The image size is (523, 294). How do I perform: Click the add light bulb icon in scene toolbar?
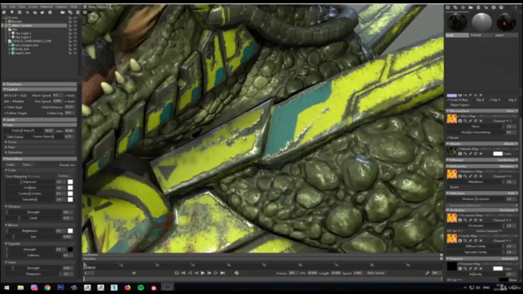coord(11,12)
